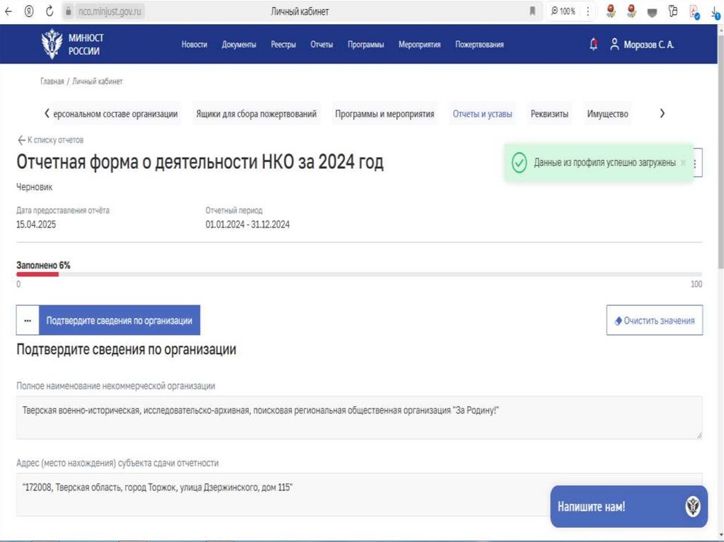Screen dimensions: 724x542
Task: Slide profile tabs left with the chevron
Action: pos(47,113)
